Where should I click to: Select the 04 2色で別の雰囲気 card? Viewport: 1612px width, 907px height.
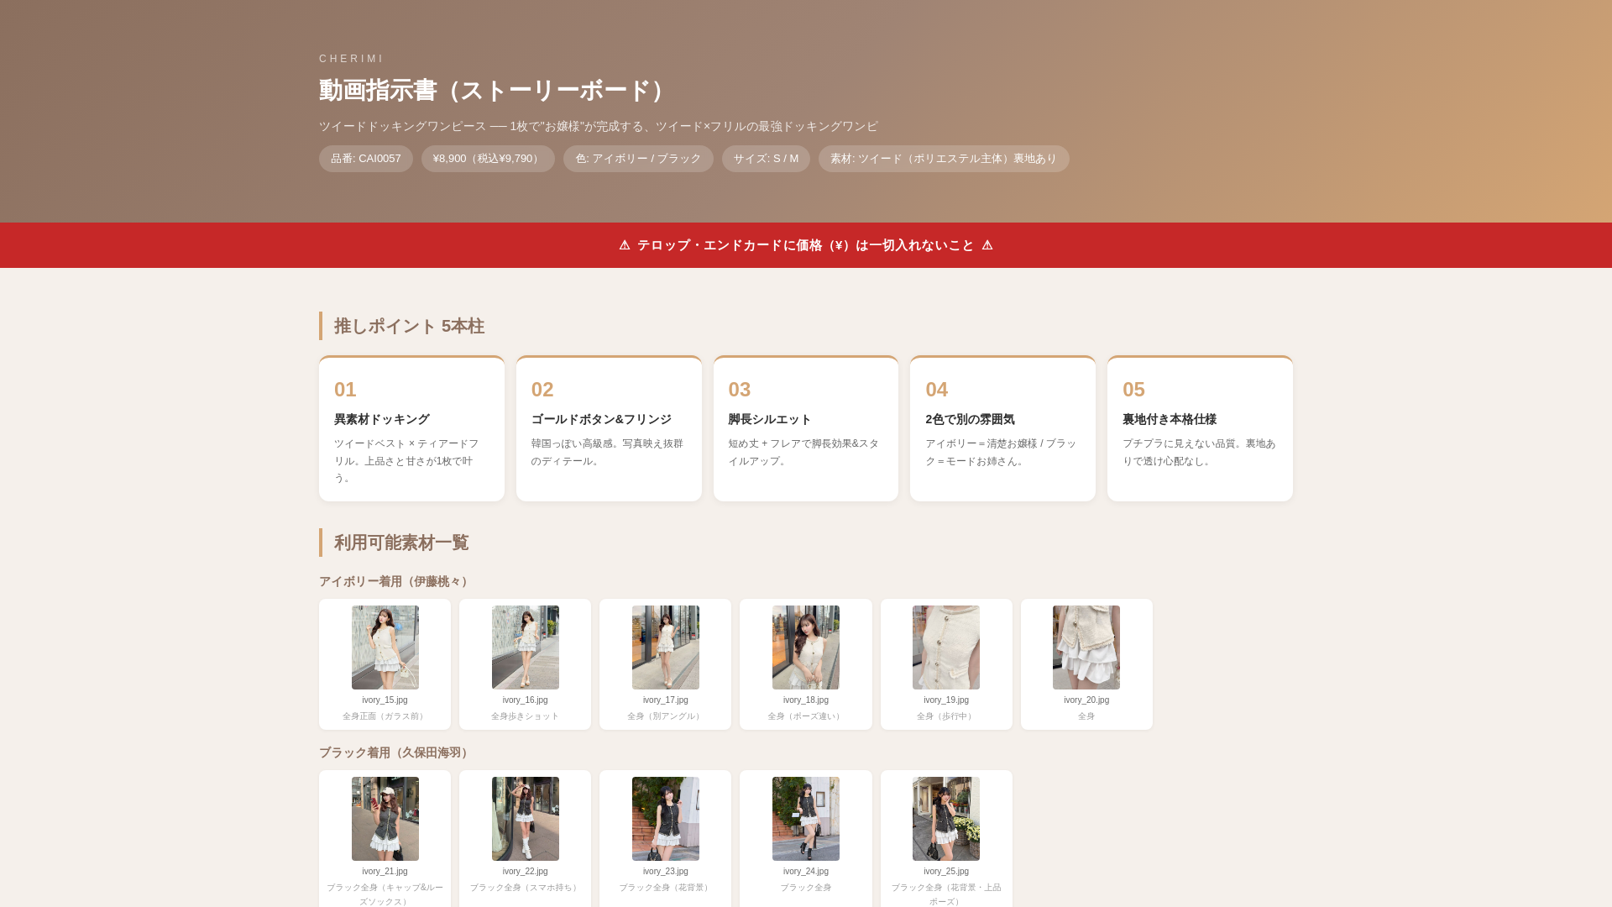click(1002, 428)
